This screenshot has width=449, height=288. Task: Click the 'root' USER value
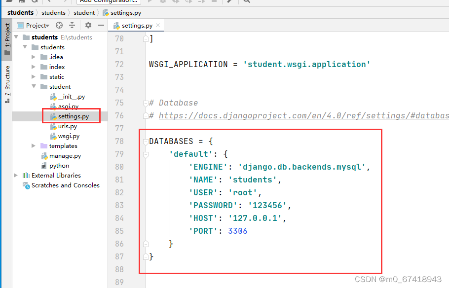tap(243, 192)
